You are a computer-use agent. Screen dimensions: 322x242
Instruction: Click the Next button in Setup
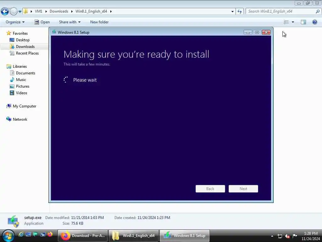pos(243,189)
